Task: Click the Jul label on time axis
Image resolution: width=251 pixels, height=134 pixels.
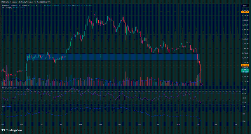Action: [x=61, y=124]
